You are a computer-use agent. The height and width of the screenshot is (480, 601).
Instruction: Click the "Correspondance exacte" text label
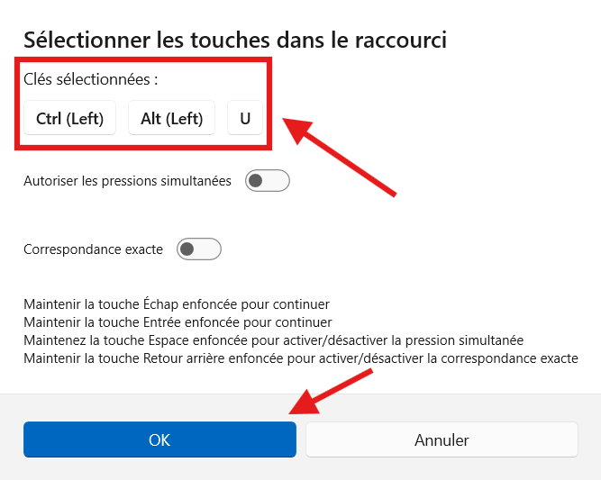point(93,249)
